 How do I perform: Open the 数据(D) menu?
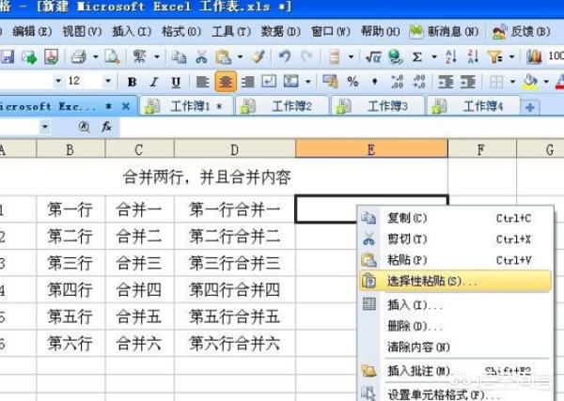tap(280, 32)
